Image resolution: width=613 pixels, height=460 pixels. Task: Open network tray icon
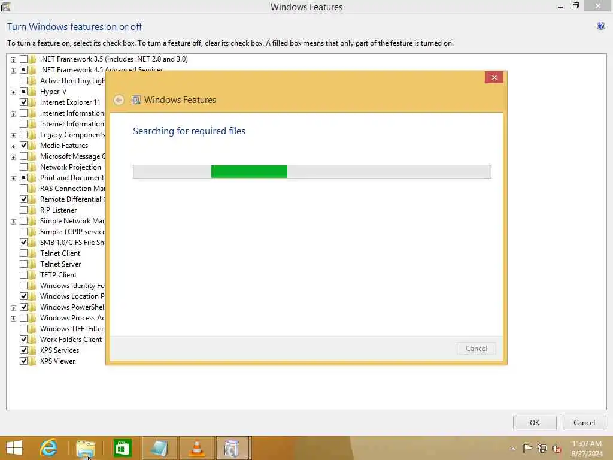[542, 448]
